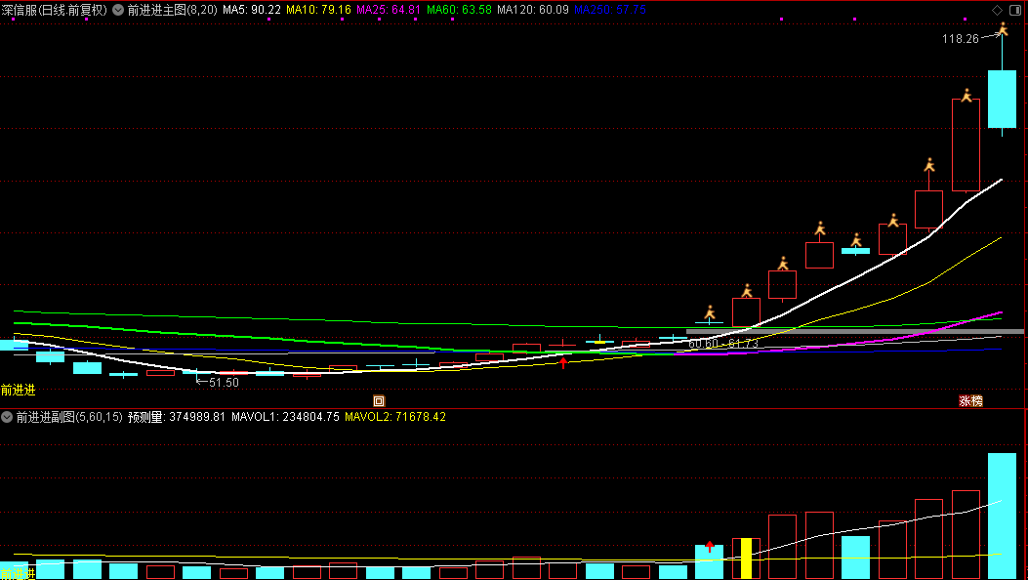Click the 118.26 high price label
Screen dimensions: 1028x580
coord(961,39)
